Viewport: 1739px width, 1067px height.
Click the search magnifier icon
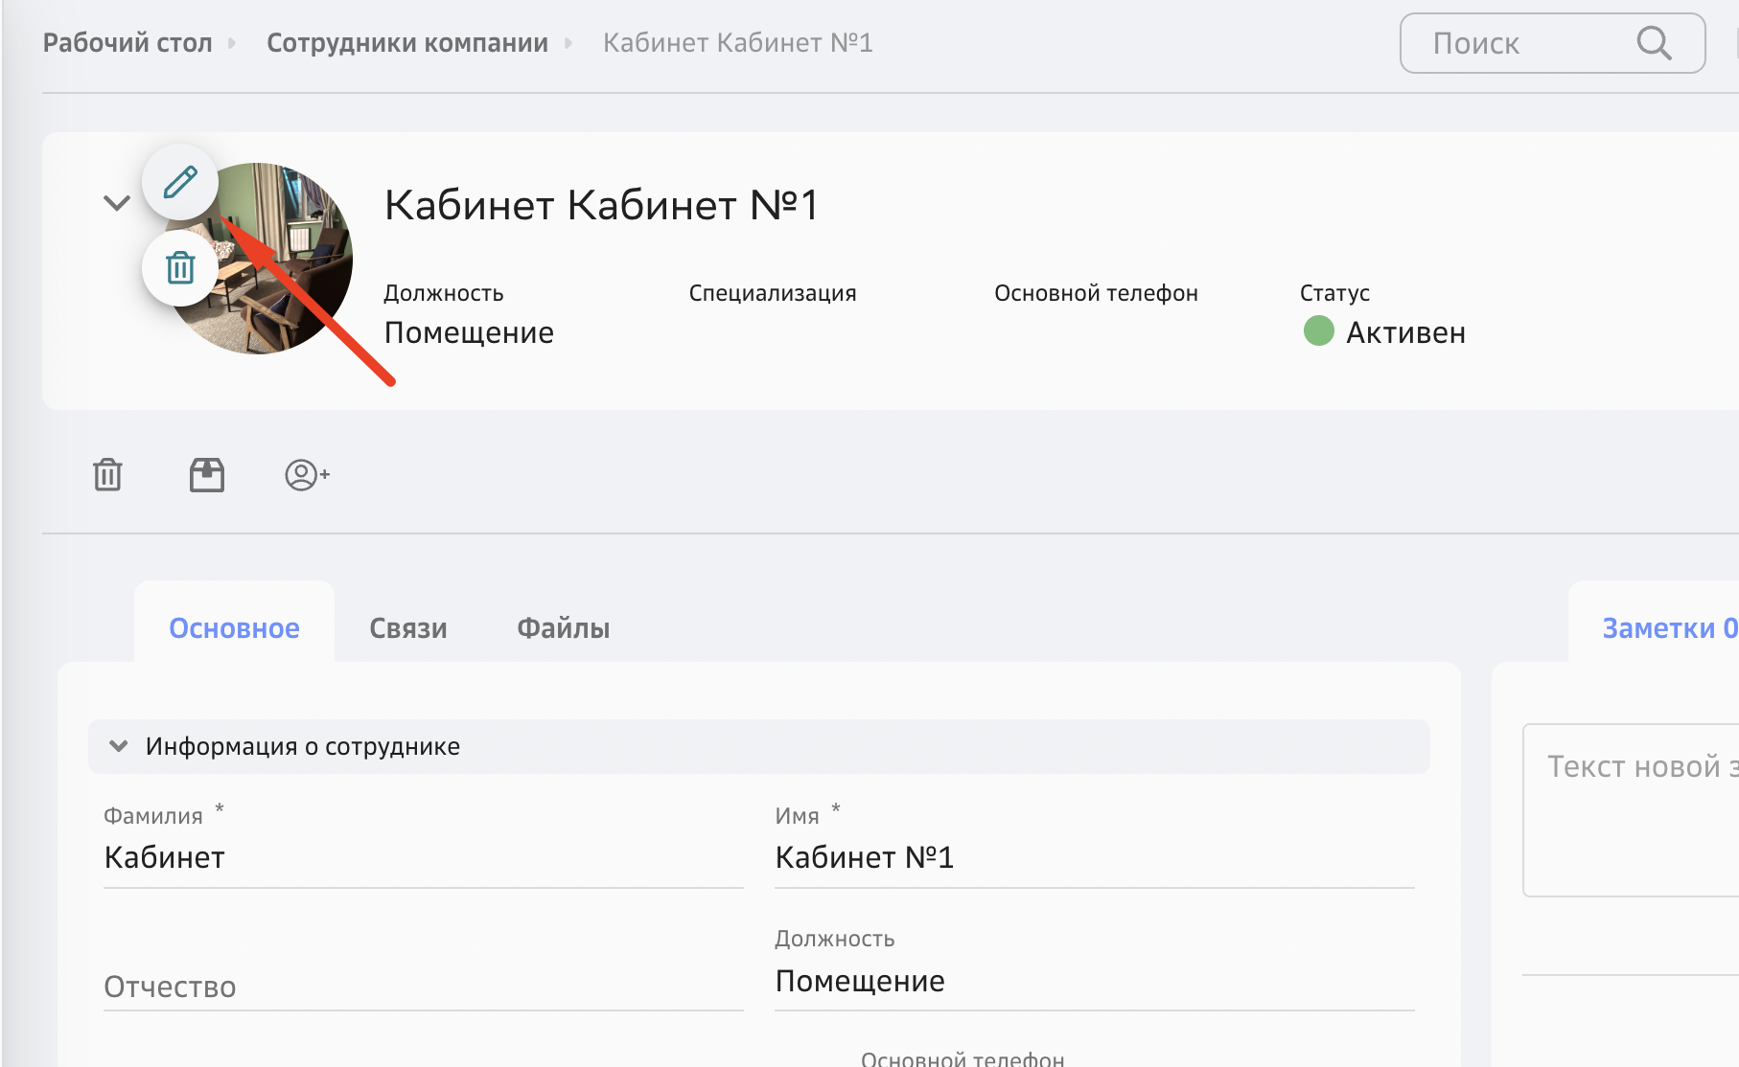pos(1654,43)
